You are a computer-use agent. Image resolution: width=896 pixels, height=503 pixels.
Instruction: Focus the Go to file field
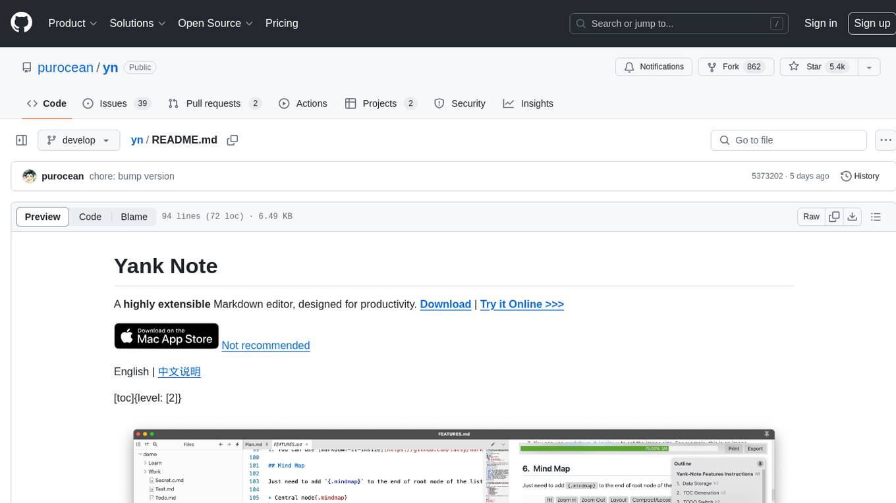coord(789,140)
